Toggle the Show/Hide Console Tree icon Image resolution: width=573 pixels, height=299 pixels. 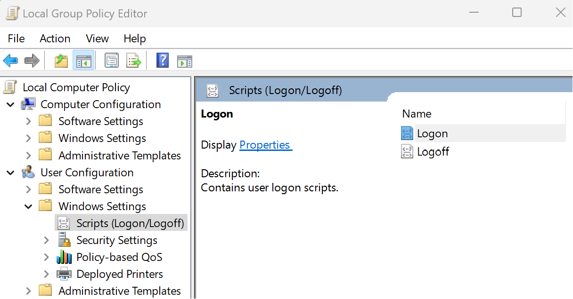[83, 61]
